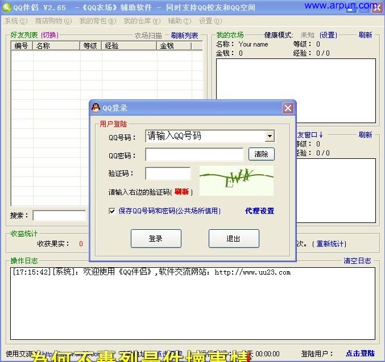The height and width of the screenshot is (362, 385).
Task: Open 代理设置 proxy settings link
Action: pos(259,211)
